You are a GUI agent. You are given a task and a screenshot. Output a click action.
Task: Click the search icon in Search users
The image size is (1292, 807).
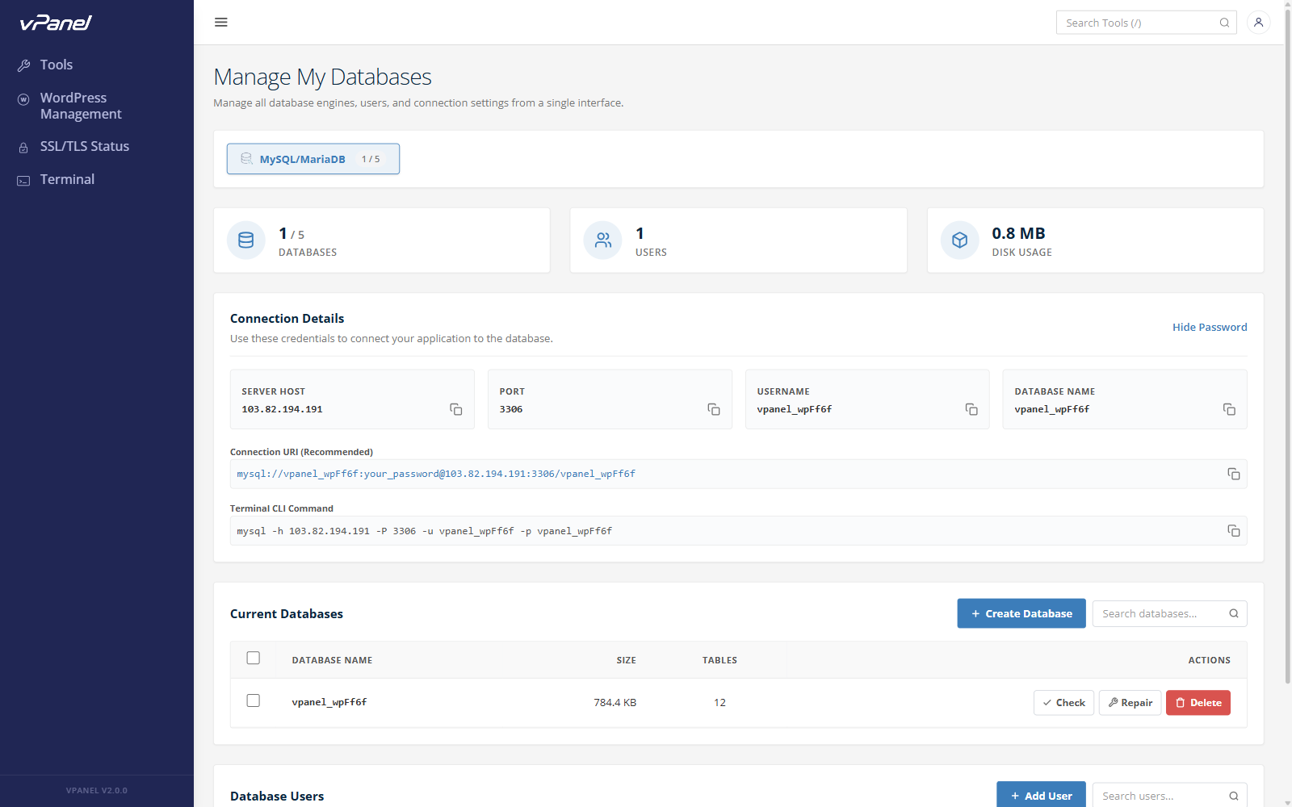tap(1234, 796)
